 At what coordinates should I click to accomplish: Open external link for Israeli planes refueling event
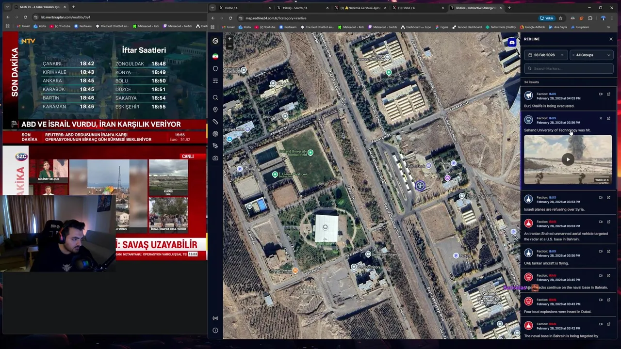pos(608,198)
